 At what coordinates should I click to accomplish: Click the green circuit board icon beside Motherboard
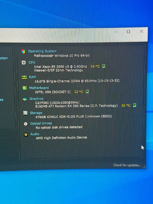tap(24, 88)
